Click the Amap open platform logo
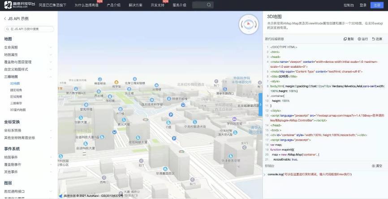This screenshot has height=199, width=388. click(19, 4)
